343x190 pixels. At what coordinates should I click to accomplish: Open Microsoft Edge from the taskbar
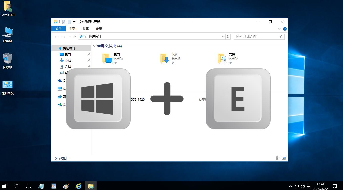pos(78,186)
